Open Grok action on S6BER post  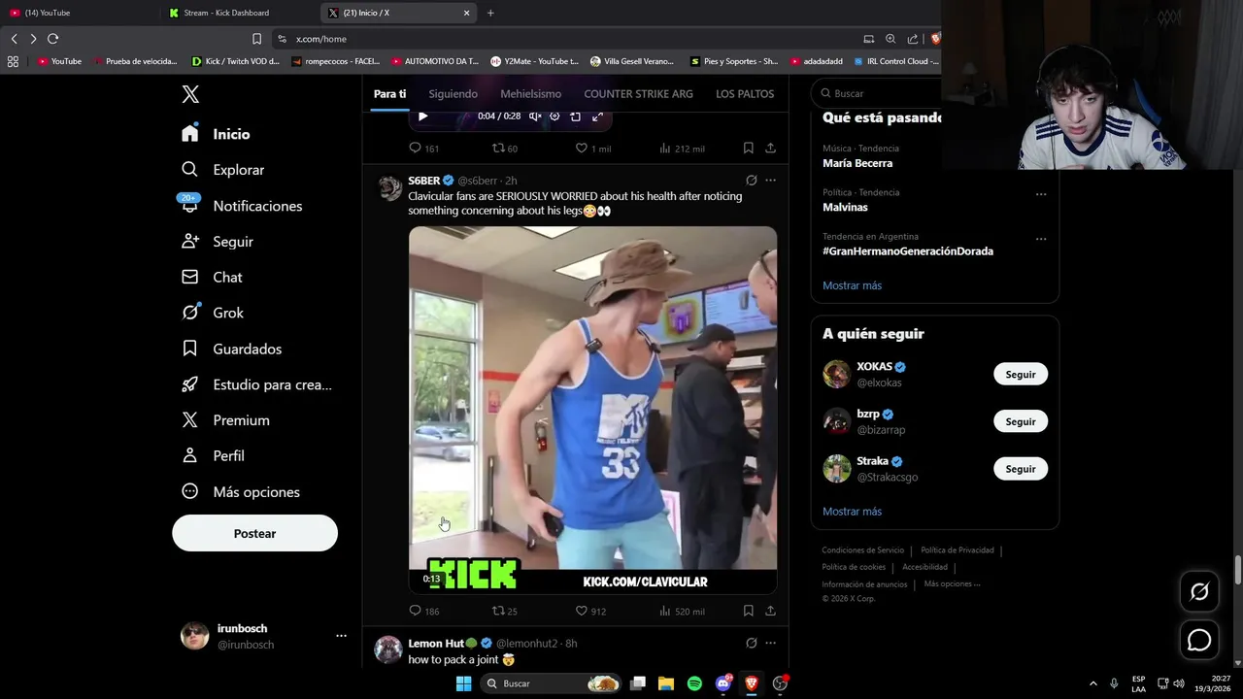coord(751,181)
